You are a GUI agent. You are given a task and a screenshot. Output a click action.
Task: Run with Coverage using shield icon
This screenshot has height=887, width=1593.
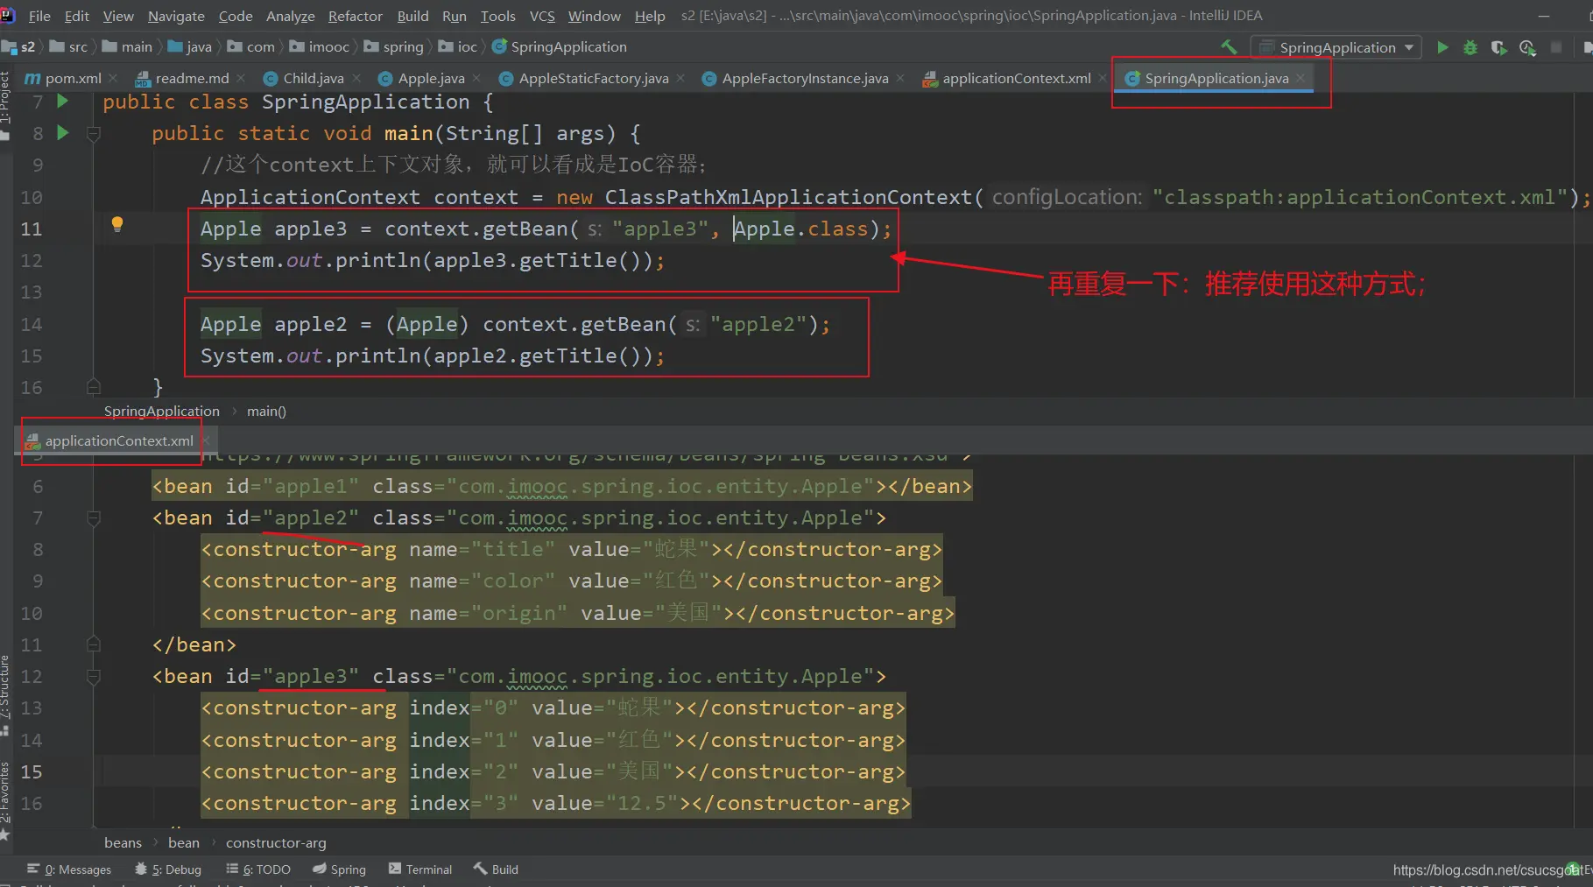1498,47
